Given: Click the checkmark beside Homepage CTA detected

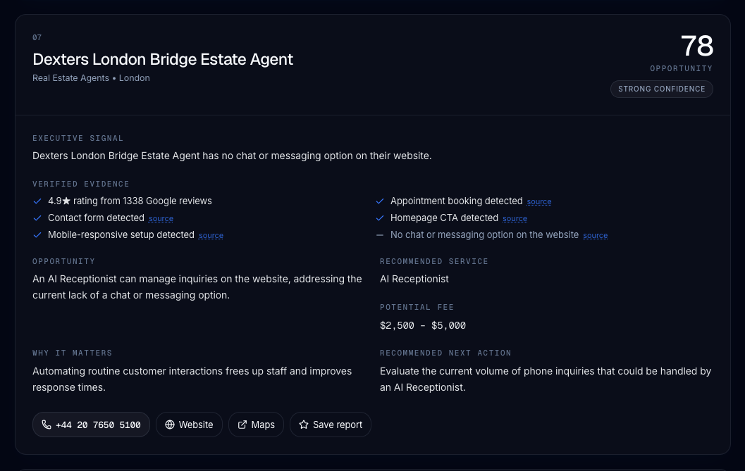Looking at the screenshot, I should tap(380, 218).
